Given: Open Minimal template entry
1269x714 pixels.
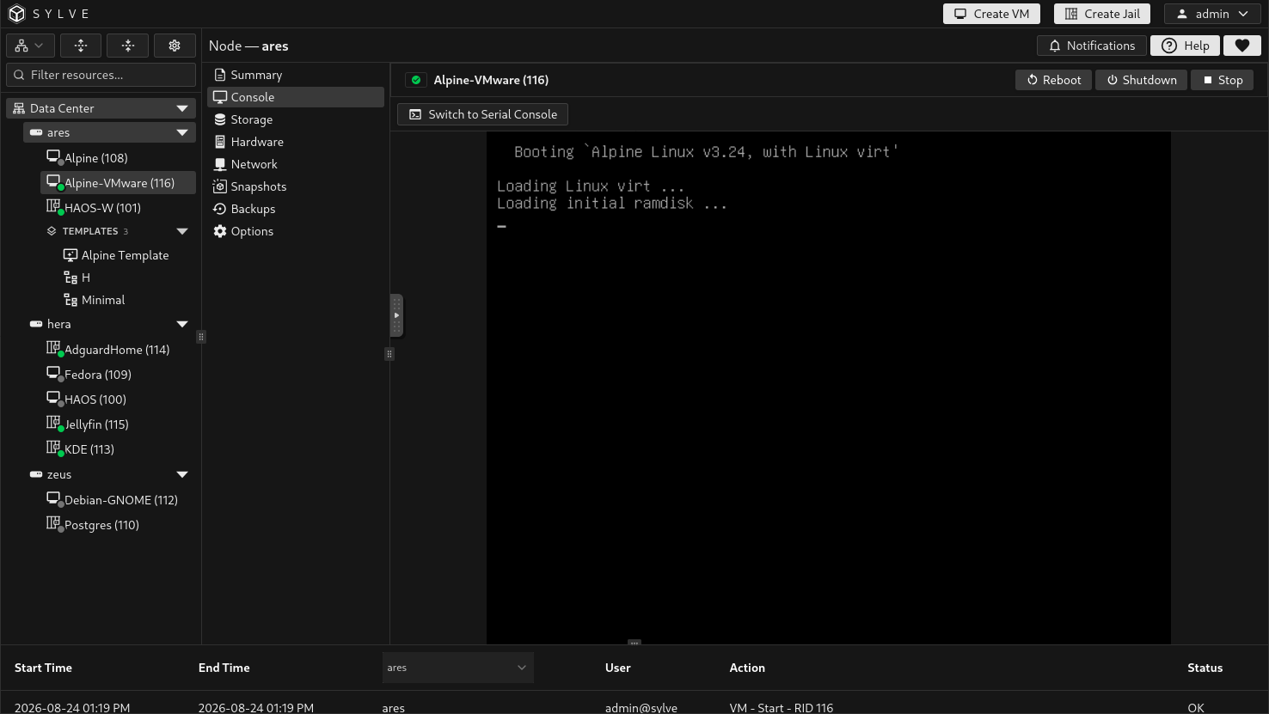Looking at the screenshot, I should [x=125, y=300].
